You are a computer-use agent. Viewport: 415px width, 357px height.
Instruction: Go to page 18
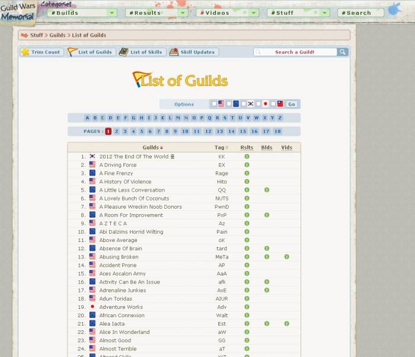pyautogui.click(x=277, y=131)
